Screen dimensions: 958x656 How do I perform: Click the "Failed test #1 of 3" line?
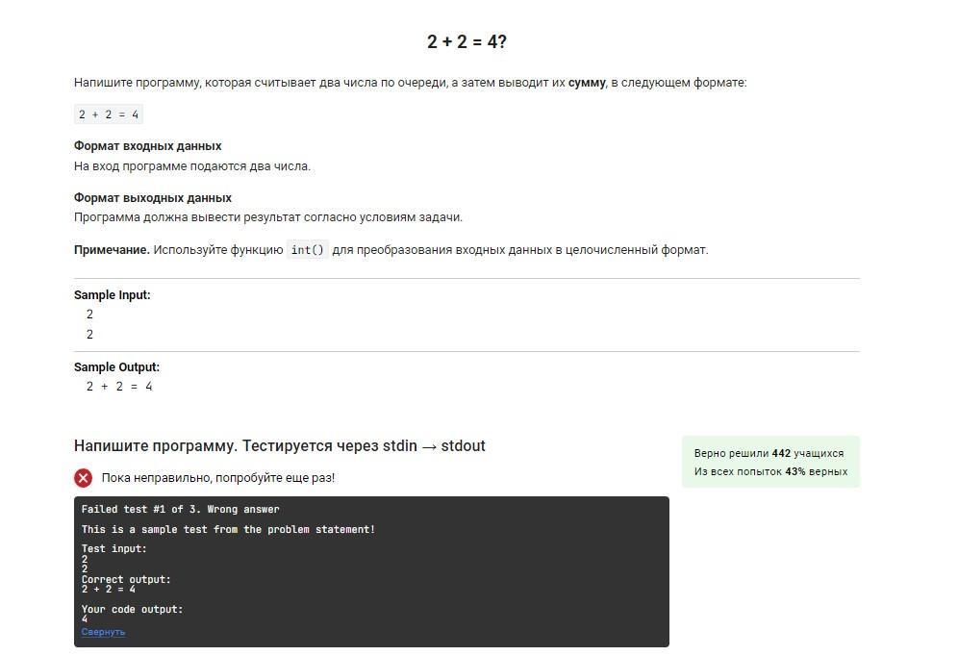click(180, 509)
